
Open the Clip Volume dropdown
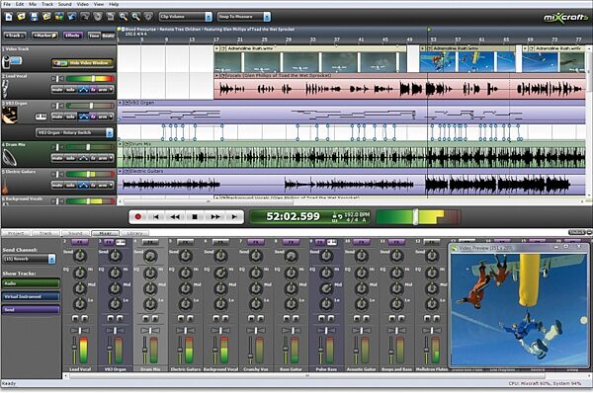[x=186, y=17]
